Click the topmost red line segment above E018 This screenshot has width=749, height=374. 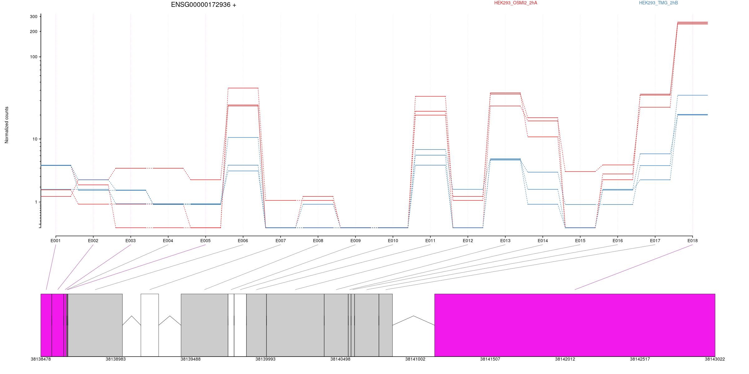[693, 22]
